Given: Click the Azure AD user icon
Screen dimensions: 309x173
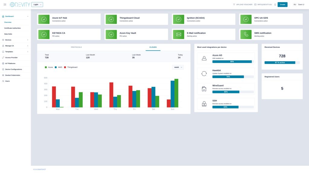Looking at the screenshot, I should (204, 58).
